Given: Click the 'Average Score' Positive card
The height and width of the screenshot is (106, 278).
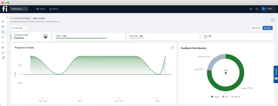Looking at the screenshot, I should [x=31, y=37].
